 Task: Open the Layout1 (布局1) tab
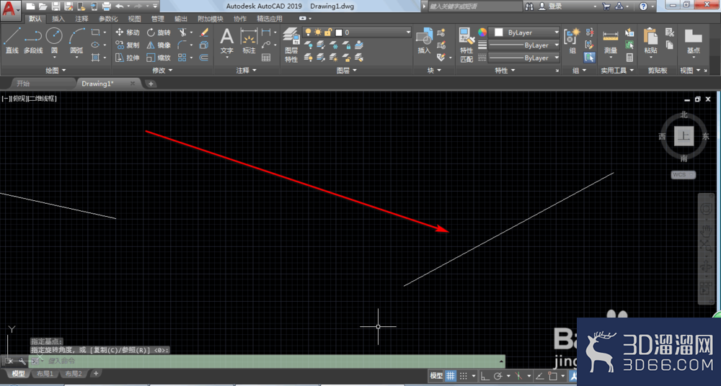tap(45, 374)
